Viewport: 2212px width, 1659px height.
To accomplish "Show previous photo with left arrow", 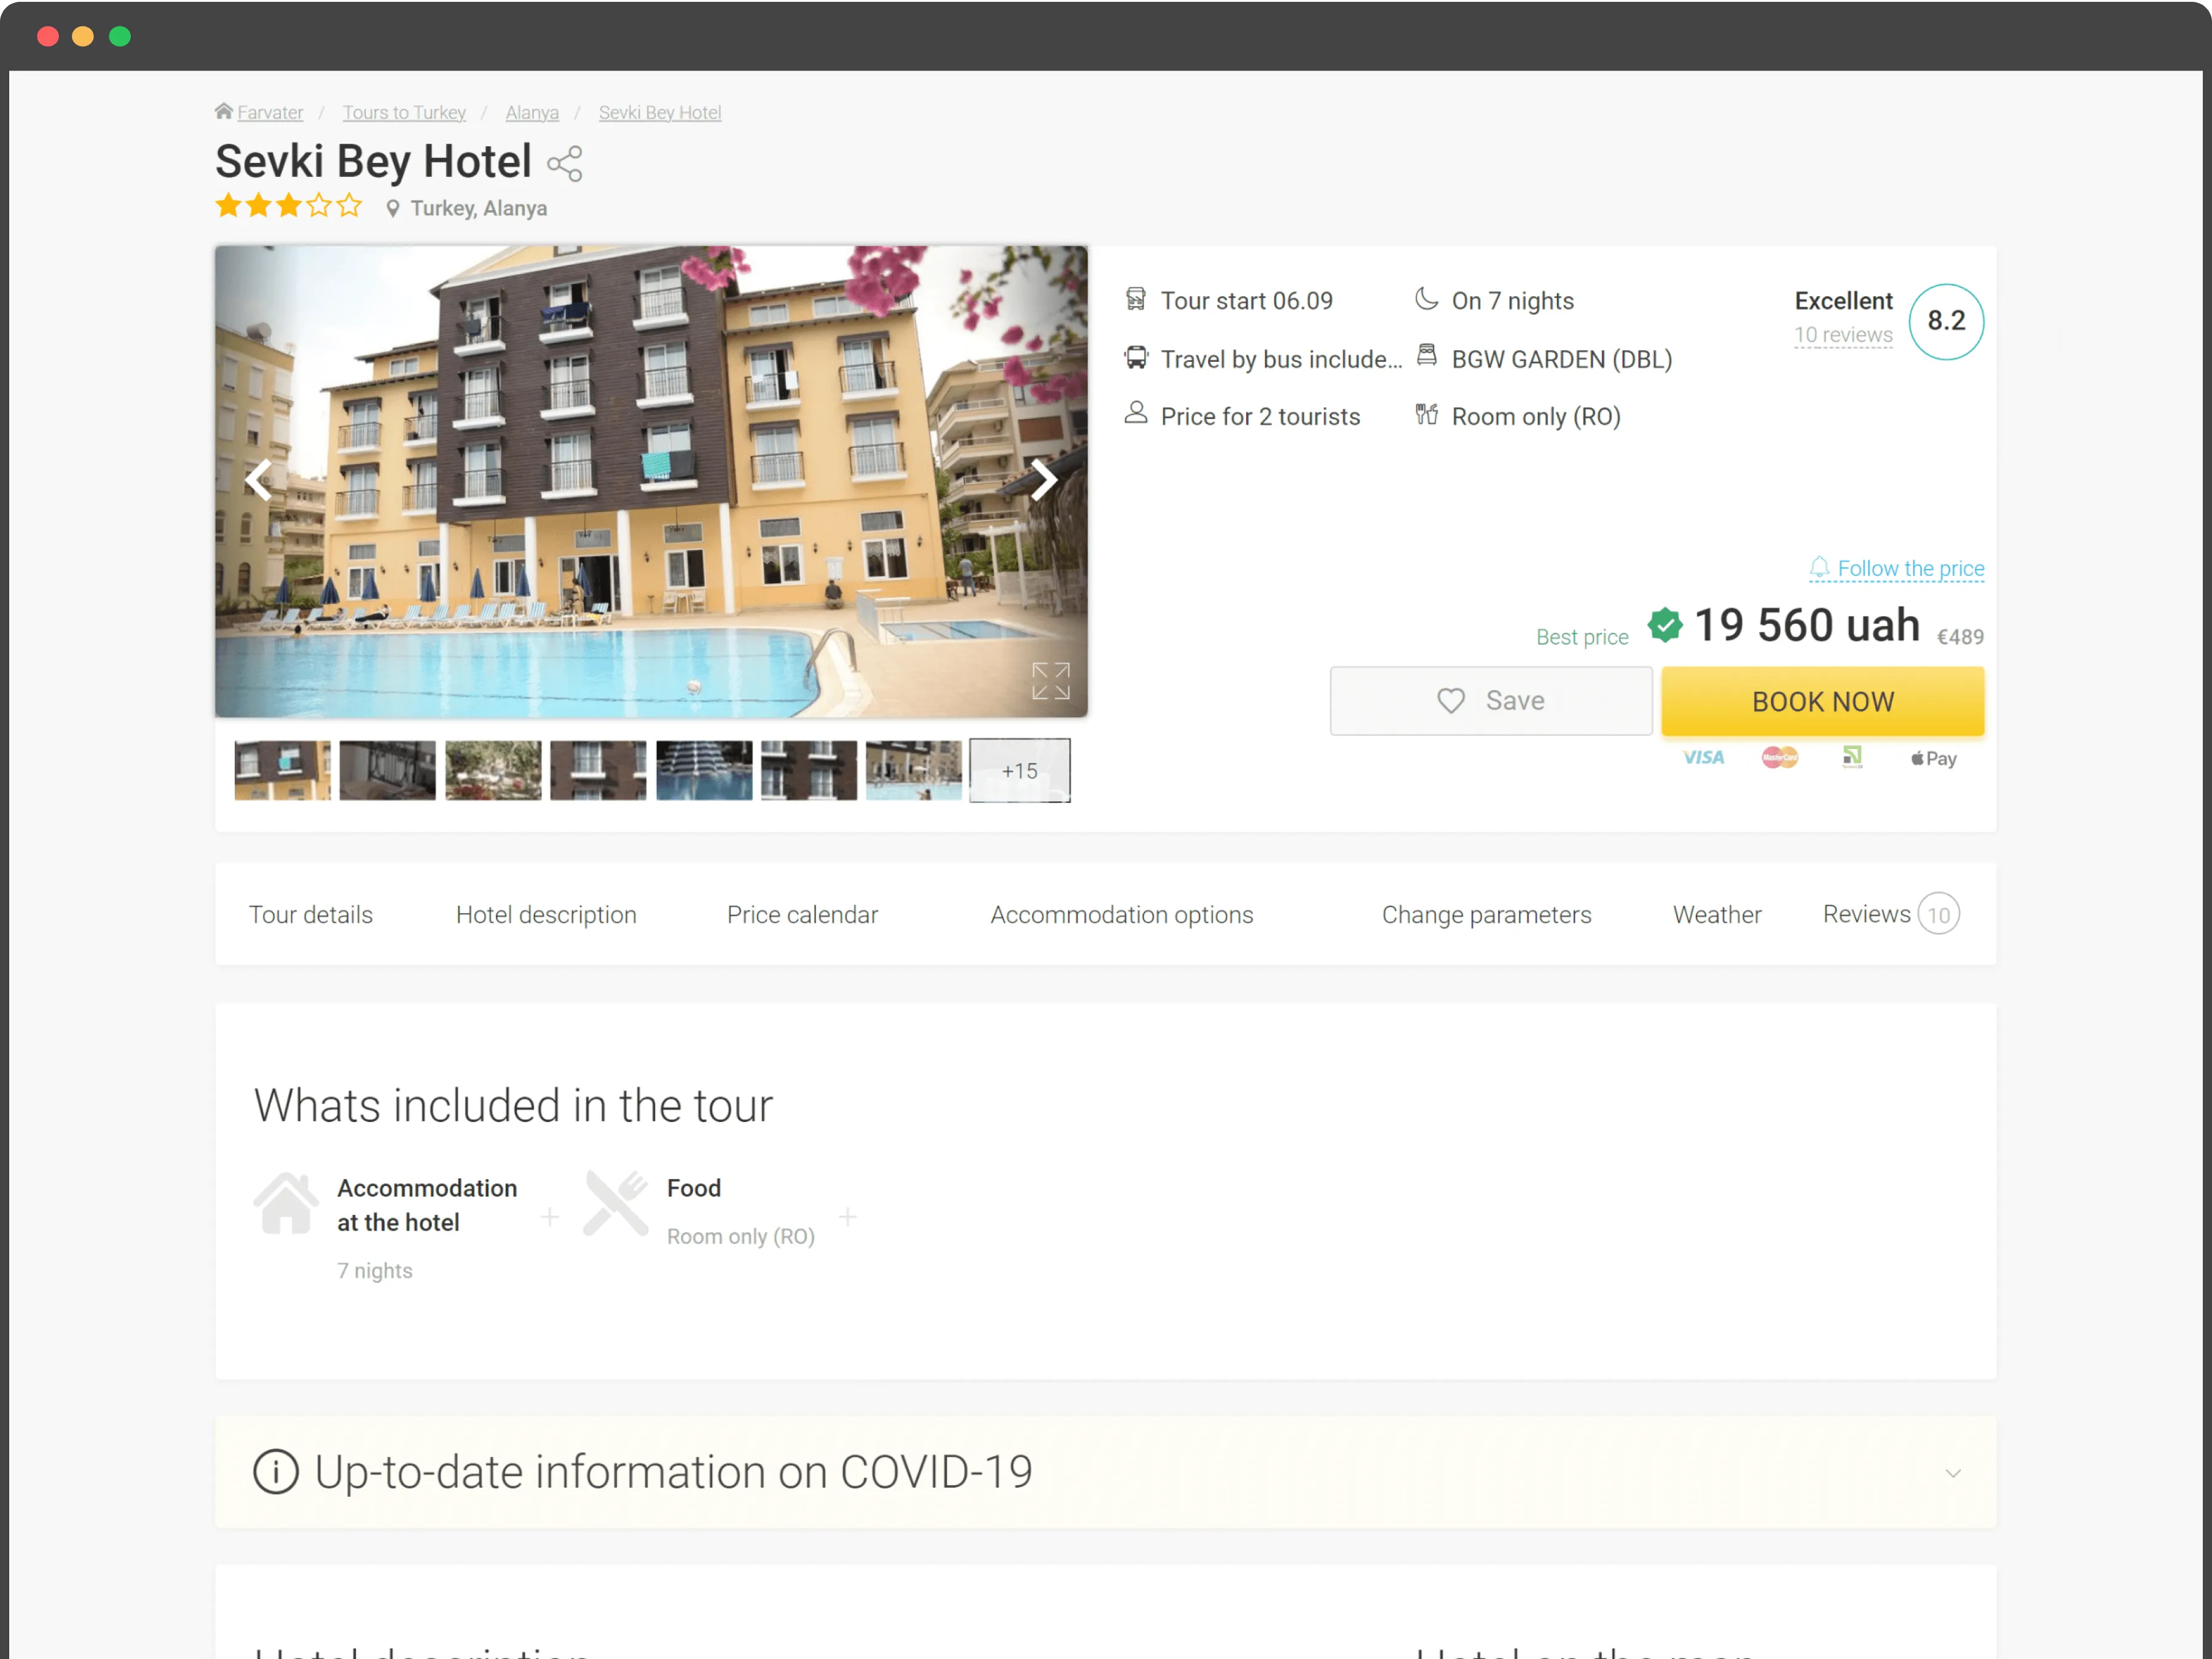I will [x=259, y=480].
